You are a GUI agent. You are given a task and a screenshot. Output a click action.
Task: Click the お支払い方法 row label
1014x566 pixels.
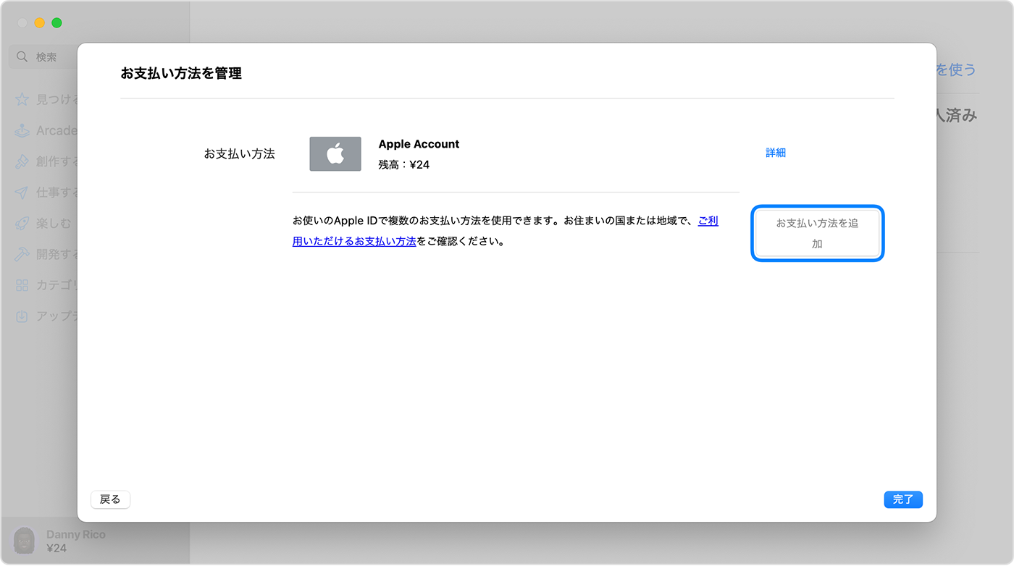(240, 153)
